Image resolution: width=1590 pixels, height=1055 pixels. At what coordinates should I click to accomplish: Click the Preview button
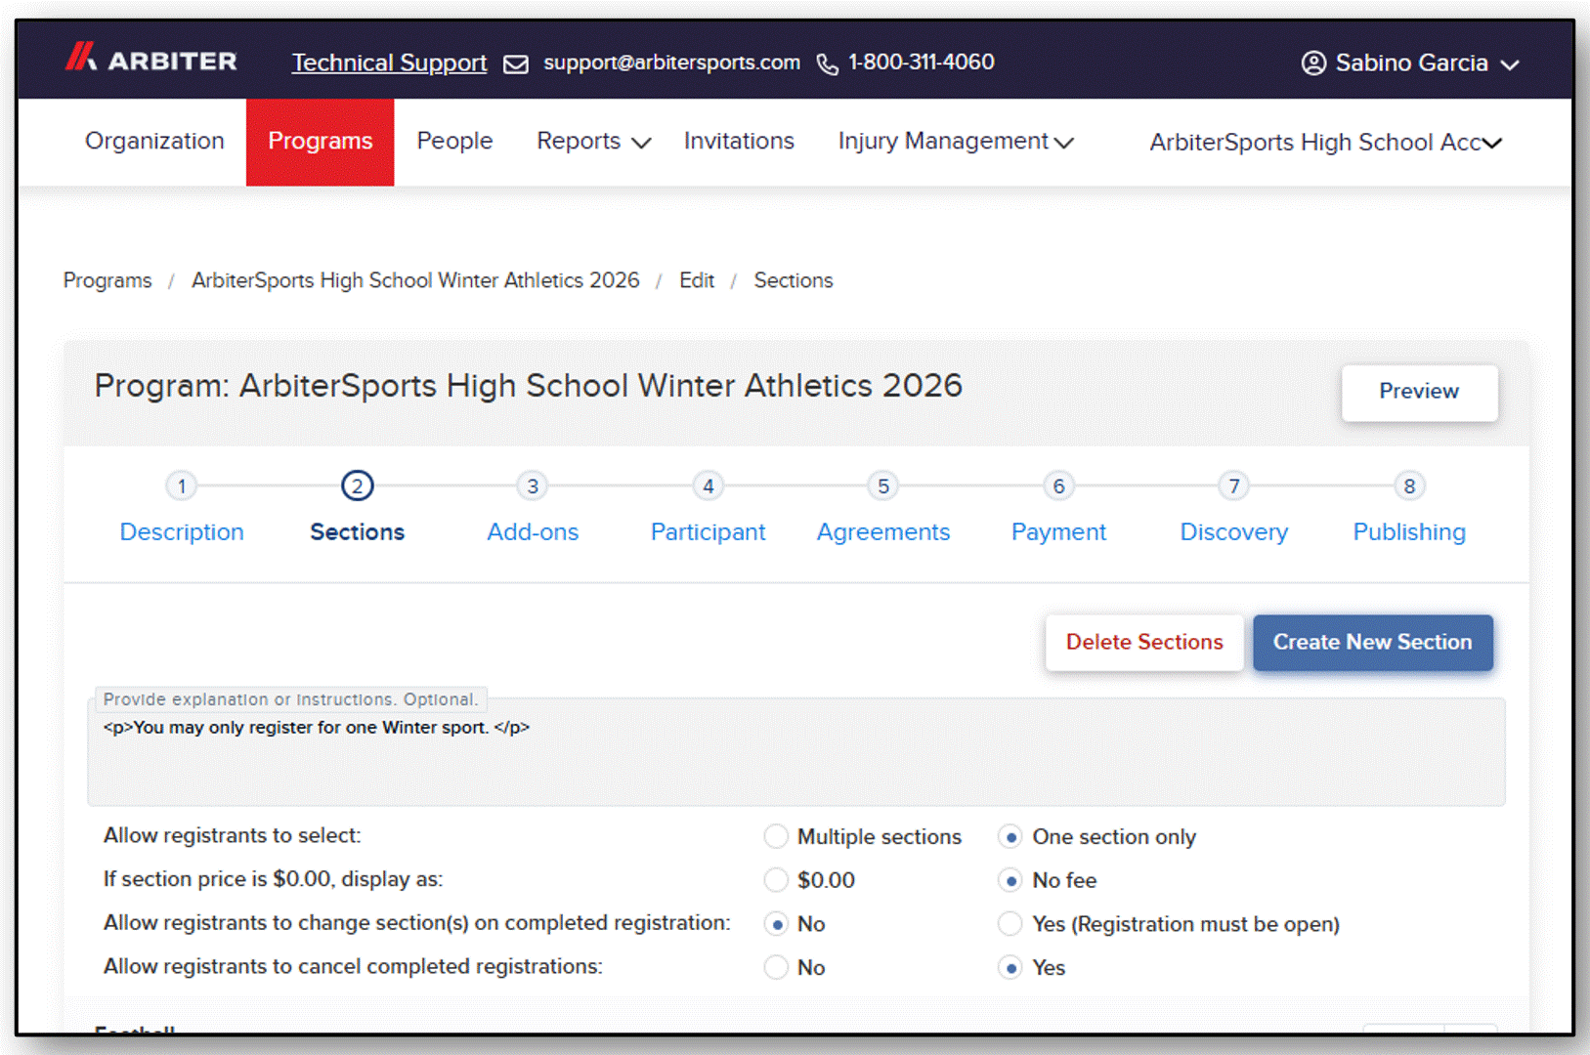(x=1419, y=392)
